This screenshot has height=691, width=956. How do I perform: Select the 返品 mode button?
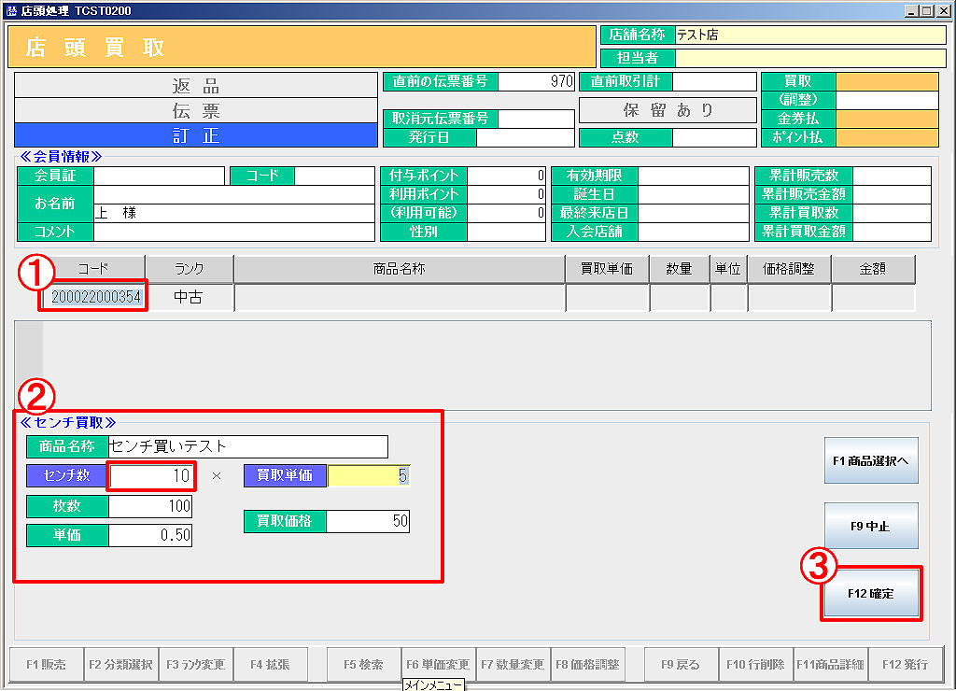coord(196,86)
